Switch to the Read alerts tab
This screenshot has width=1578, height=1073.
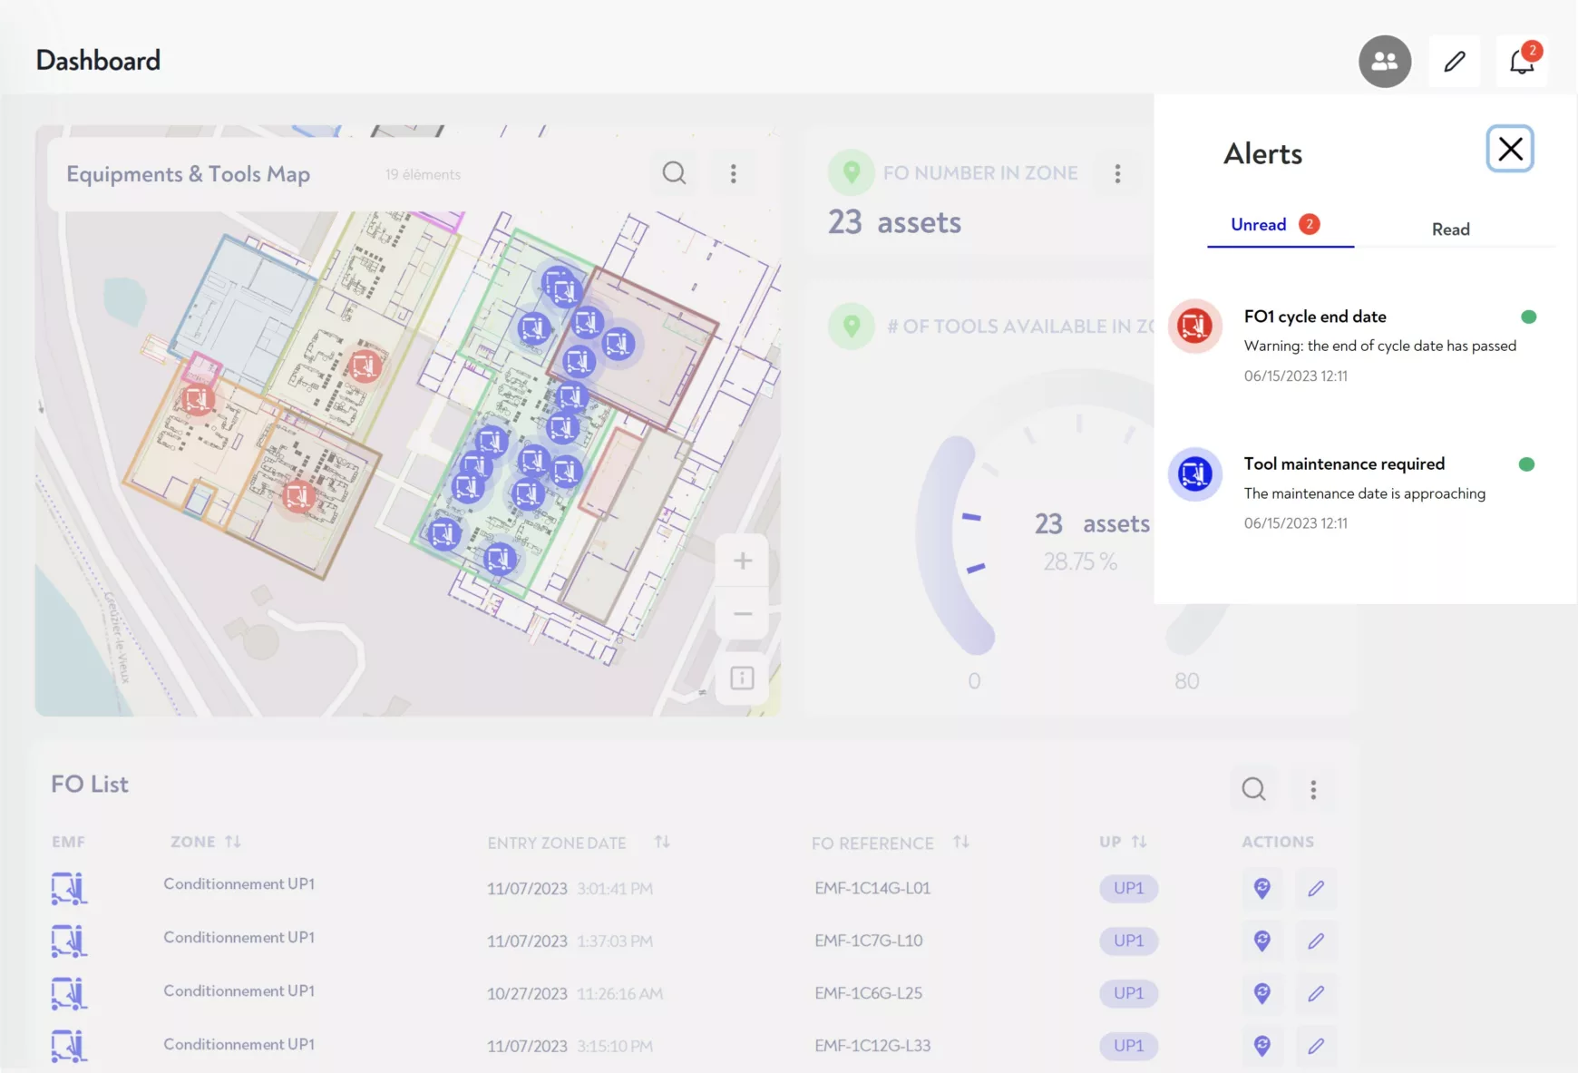point(1450,229)
